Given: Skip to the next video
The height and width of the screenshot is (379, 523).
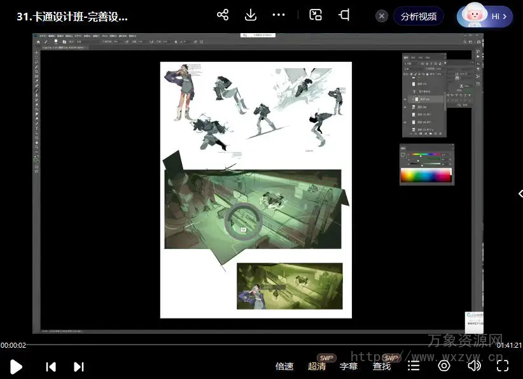Looking at the screenshot, I should point(79,366).
